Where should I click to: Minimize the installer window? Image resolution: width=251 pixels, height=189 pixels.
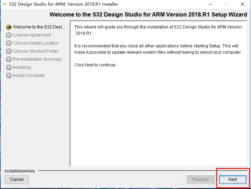[211, 4]
